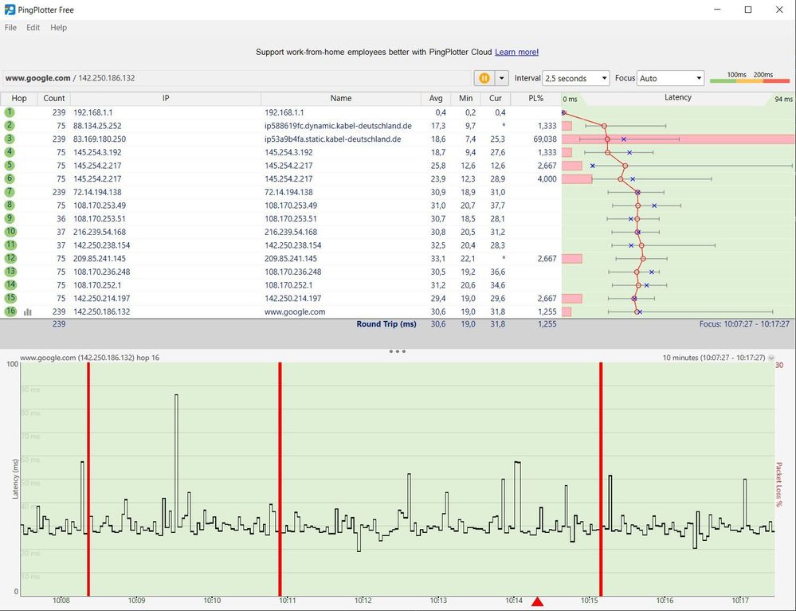796x611 pixels.
Task: Select the ip588619fc.dynamic.kabel-deutschland.de name cell
Action: pyautogui.click(x=338, y=126)
